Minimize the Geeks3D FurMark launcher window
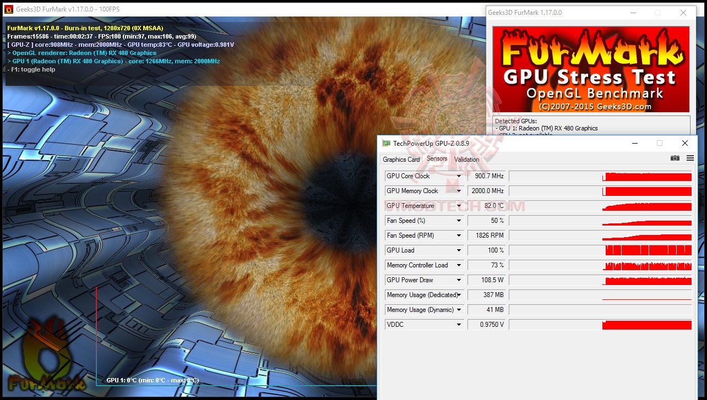 click(x=633, y=12)
